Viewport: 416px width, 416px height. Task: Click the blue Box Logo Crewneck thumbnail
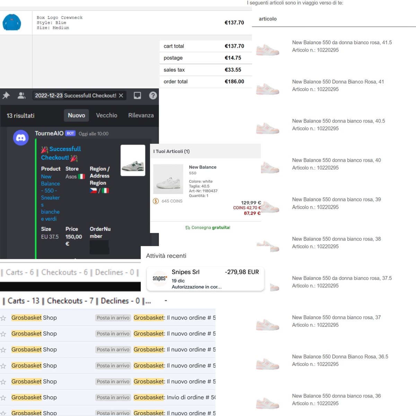click(x=12, y=23)
